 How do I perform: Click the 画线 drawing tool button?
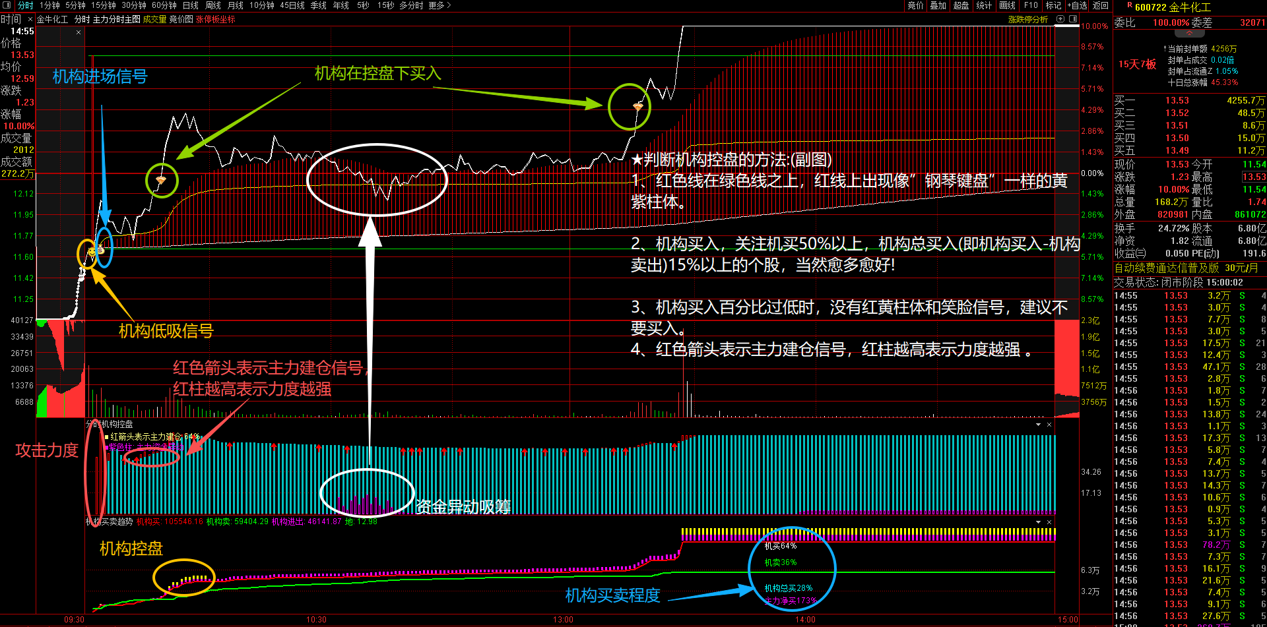[x=1007, y=5]
